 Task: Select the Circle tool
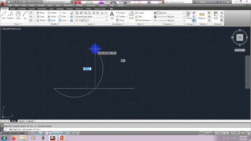(18, 15)
